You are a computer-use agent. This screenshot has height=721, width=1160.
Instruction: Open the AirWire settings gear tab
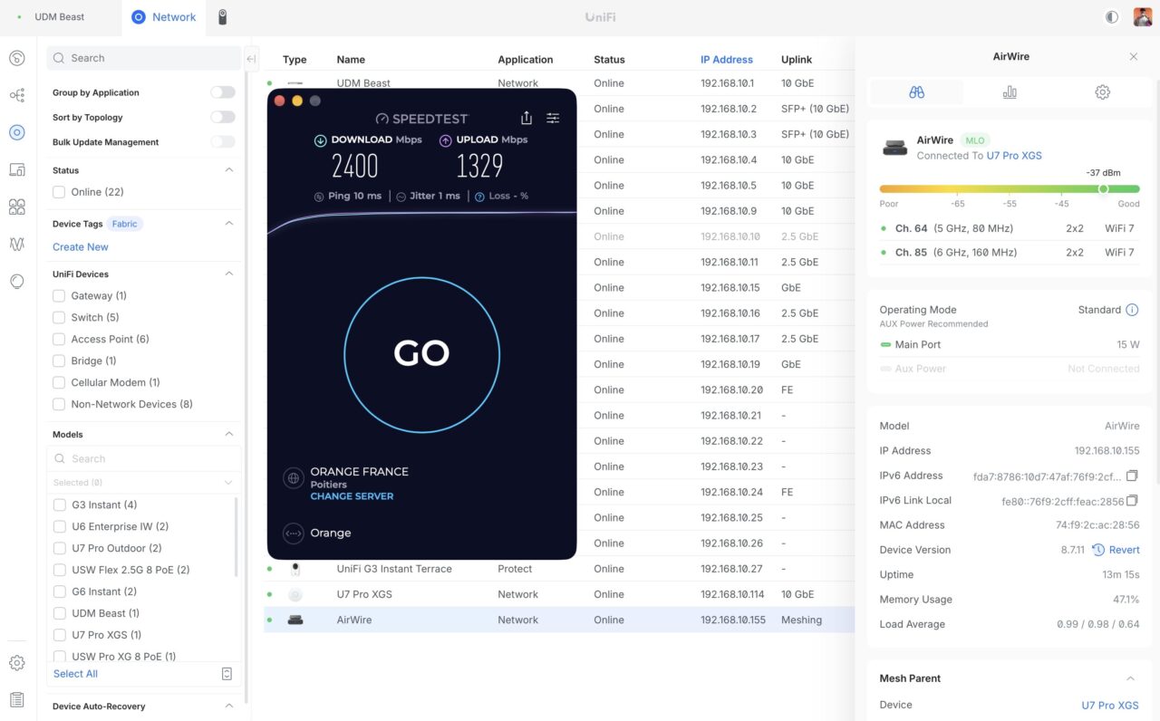click(x=1102, y=91)
